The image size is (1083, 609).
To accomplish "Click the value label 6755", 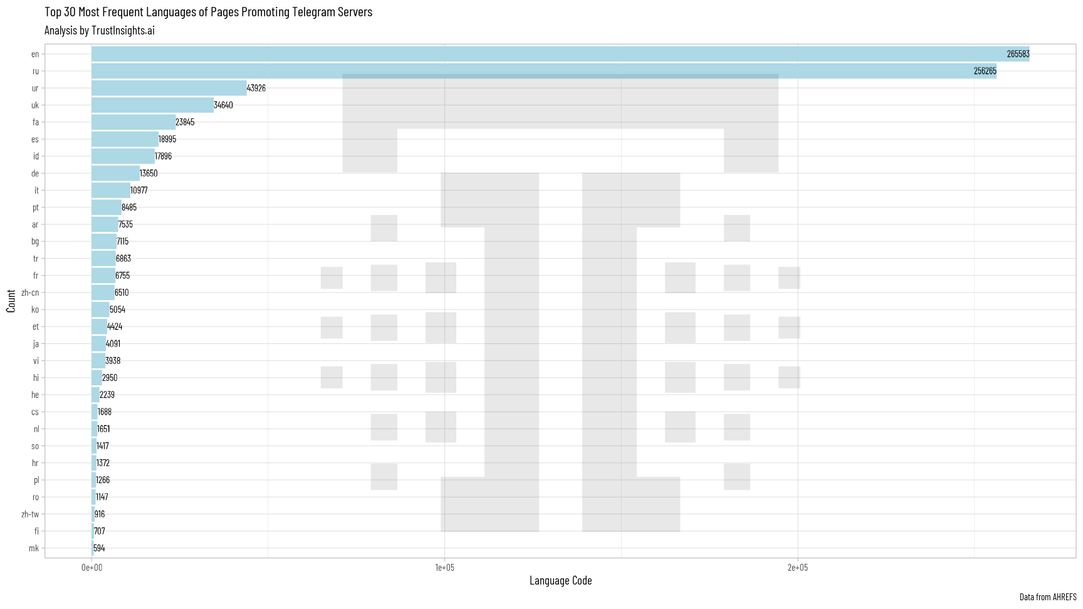I will pyautogui.click(x=123, y=275).
